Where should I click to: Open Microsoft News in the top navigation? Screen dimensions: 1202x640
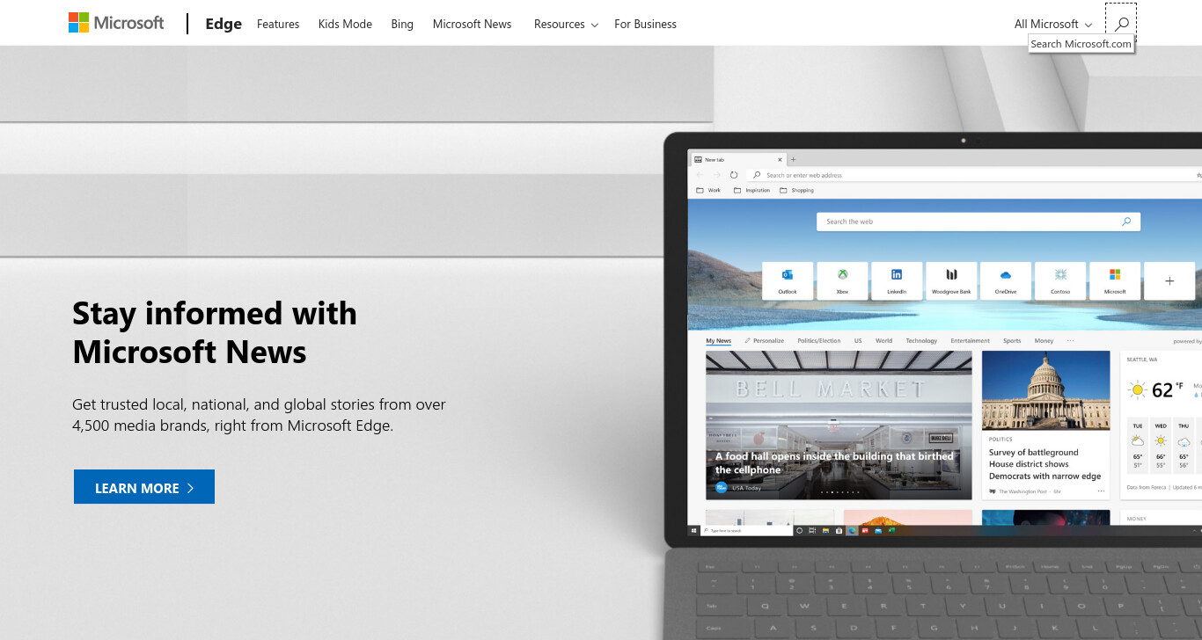[x=472, y=24]
